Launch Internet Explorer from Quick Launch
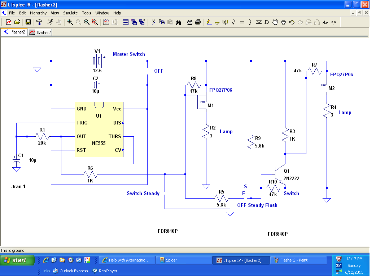Screen dimensions: 376x277 [x=46, y=260]
